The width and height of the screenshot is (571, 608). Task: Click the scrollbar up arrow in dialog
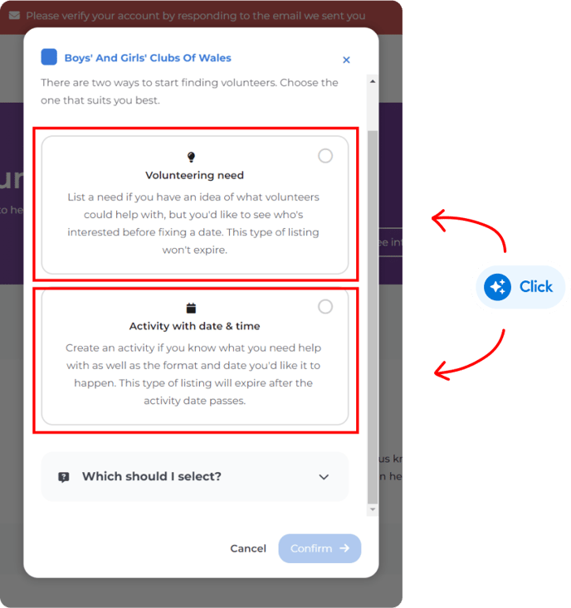coord(373,81)
